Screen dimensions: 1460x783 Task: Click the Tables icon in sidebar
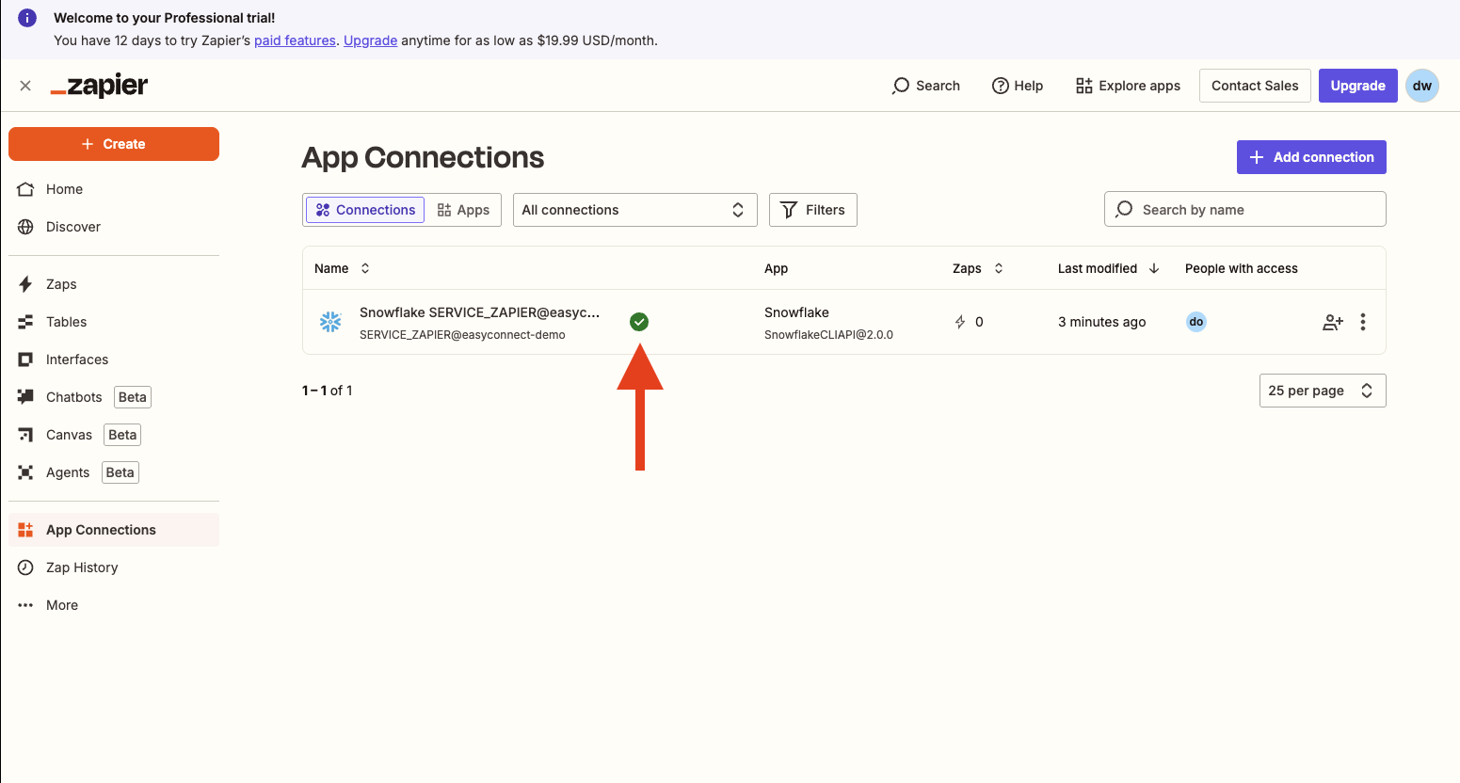[25, 322]
